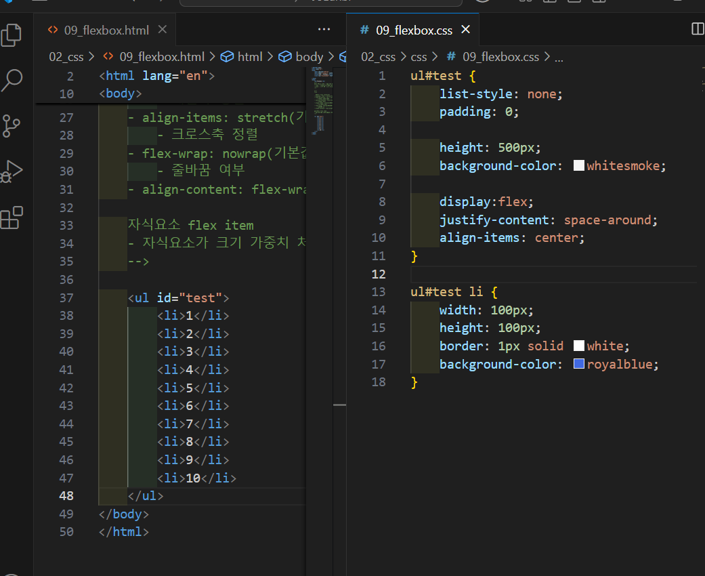Click the '- 크로스축 정렬' comment line
The height and width of the screenshot is (576, 705).
208,134
